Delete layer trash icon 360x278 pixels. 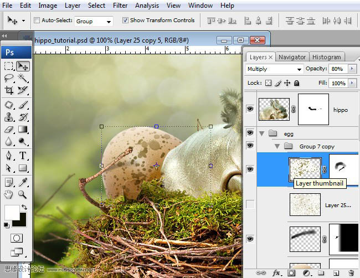tap(351, 273)
